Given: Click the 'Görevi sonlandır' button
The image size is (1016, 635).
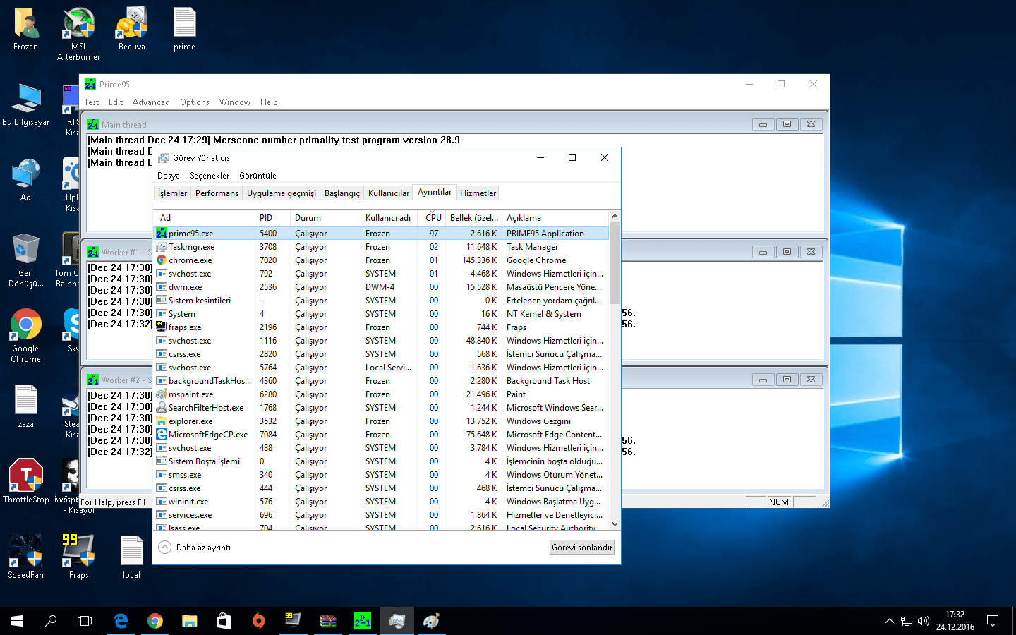Looking at the screenshot, I should click(x=581, y=548).
